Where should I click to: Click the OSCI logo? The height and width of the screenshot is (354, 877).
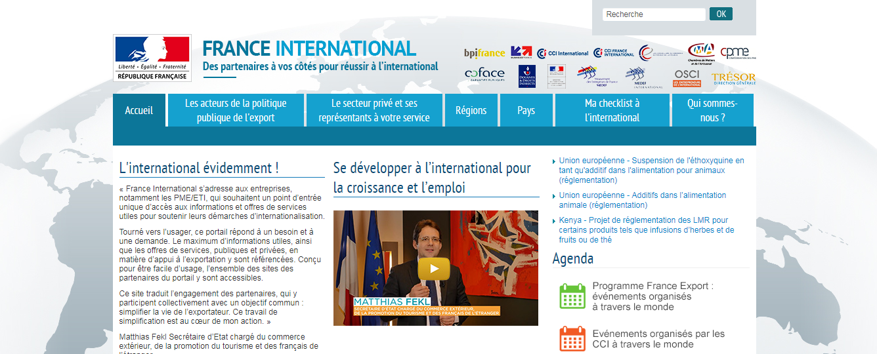pos(687,78)
